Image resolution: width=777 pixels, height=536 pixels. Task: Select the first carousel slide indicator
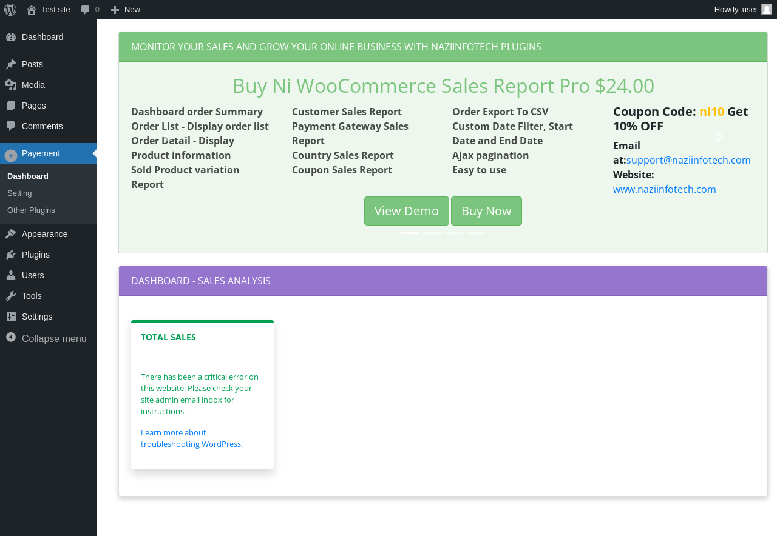pyautogui.click(x=410, y=233)
